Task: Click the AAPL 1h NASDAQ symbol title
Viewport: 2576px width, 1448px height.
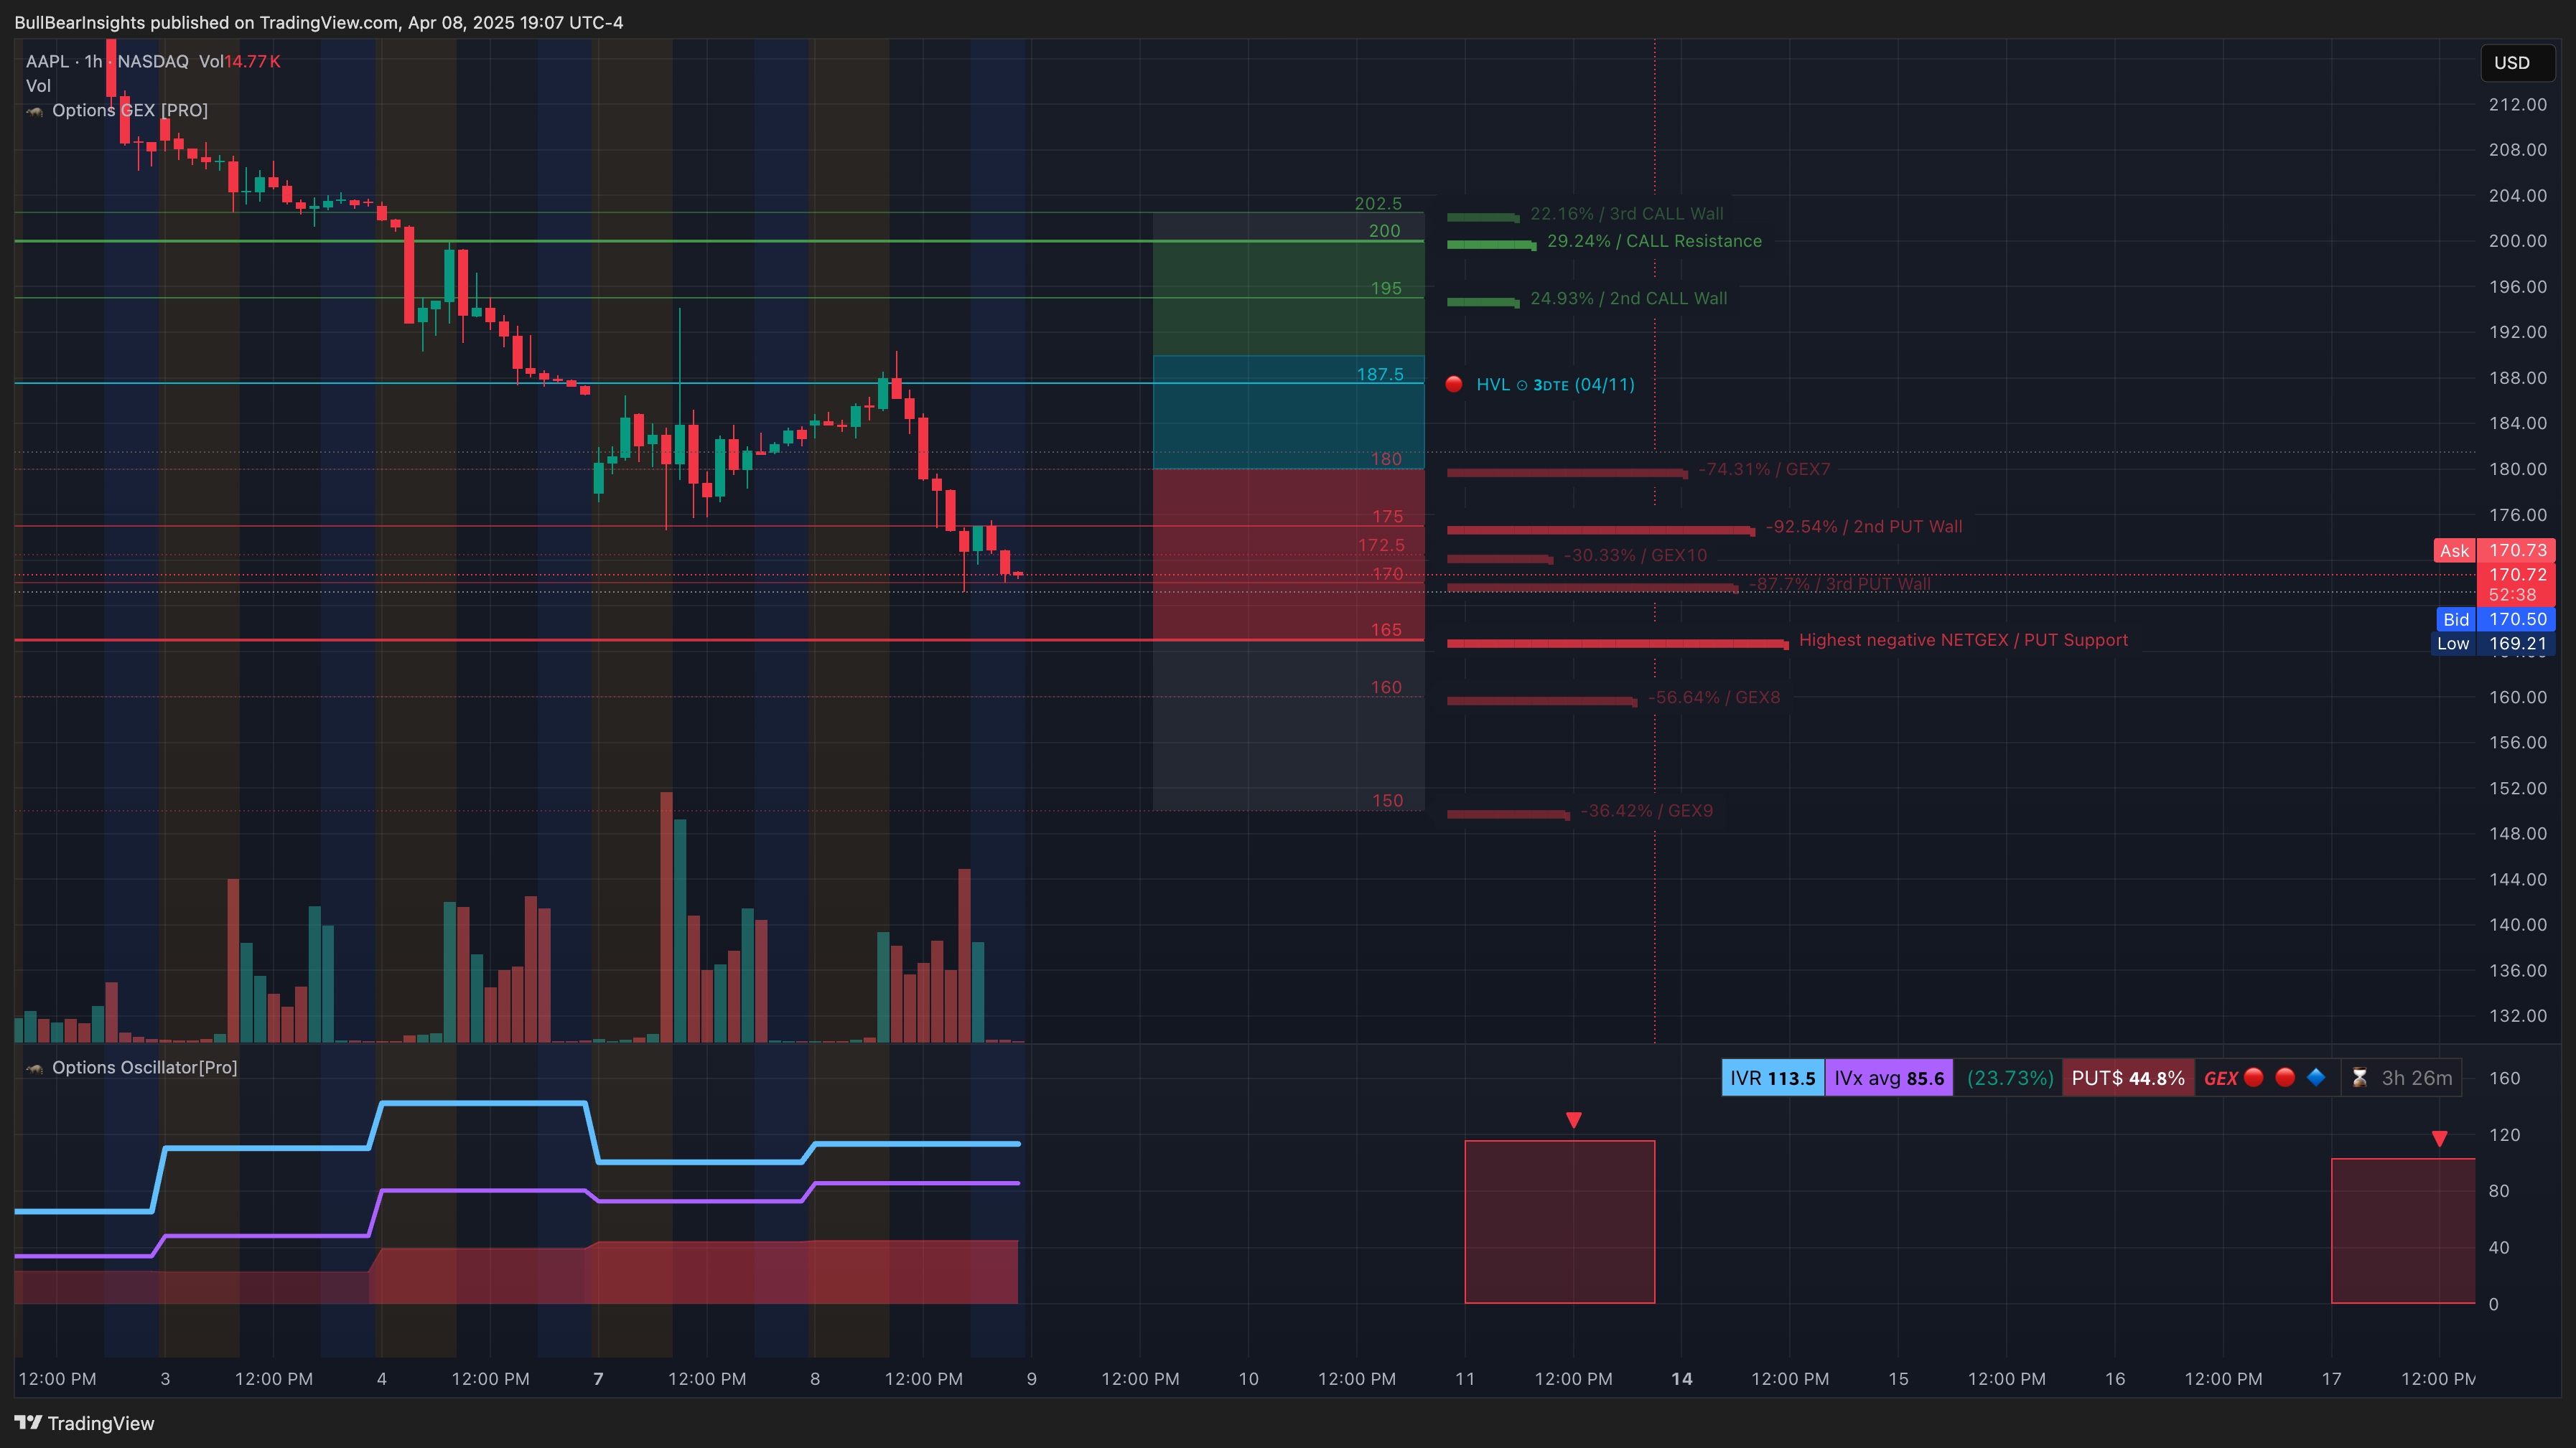Action: click(x=107, y=61)
